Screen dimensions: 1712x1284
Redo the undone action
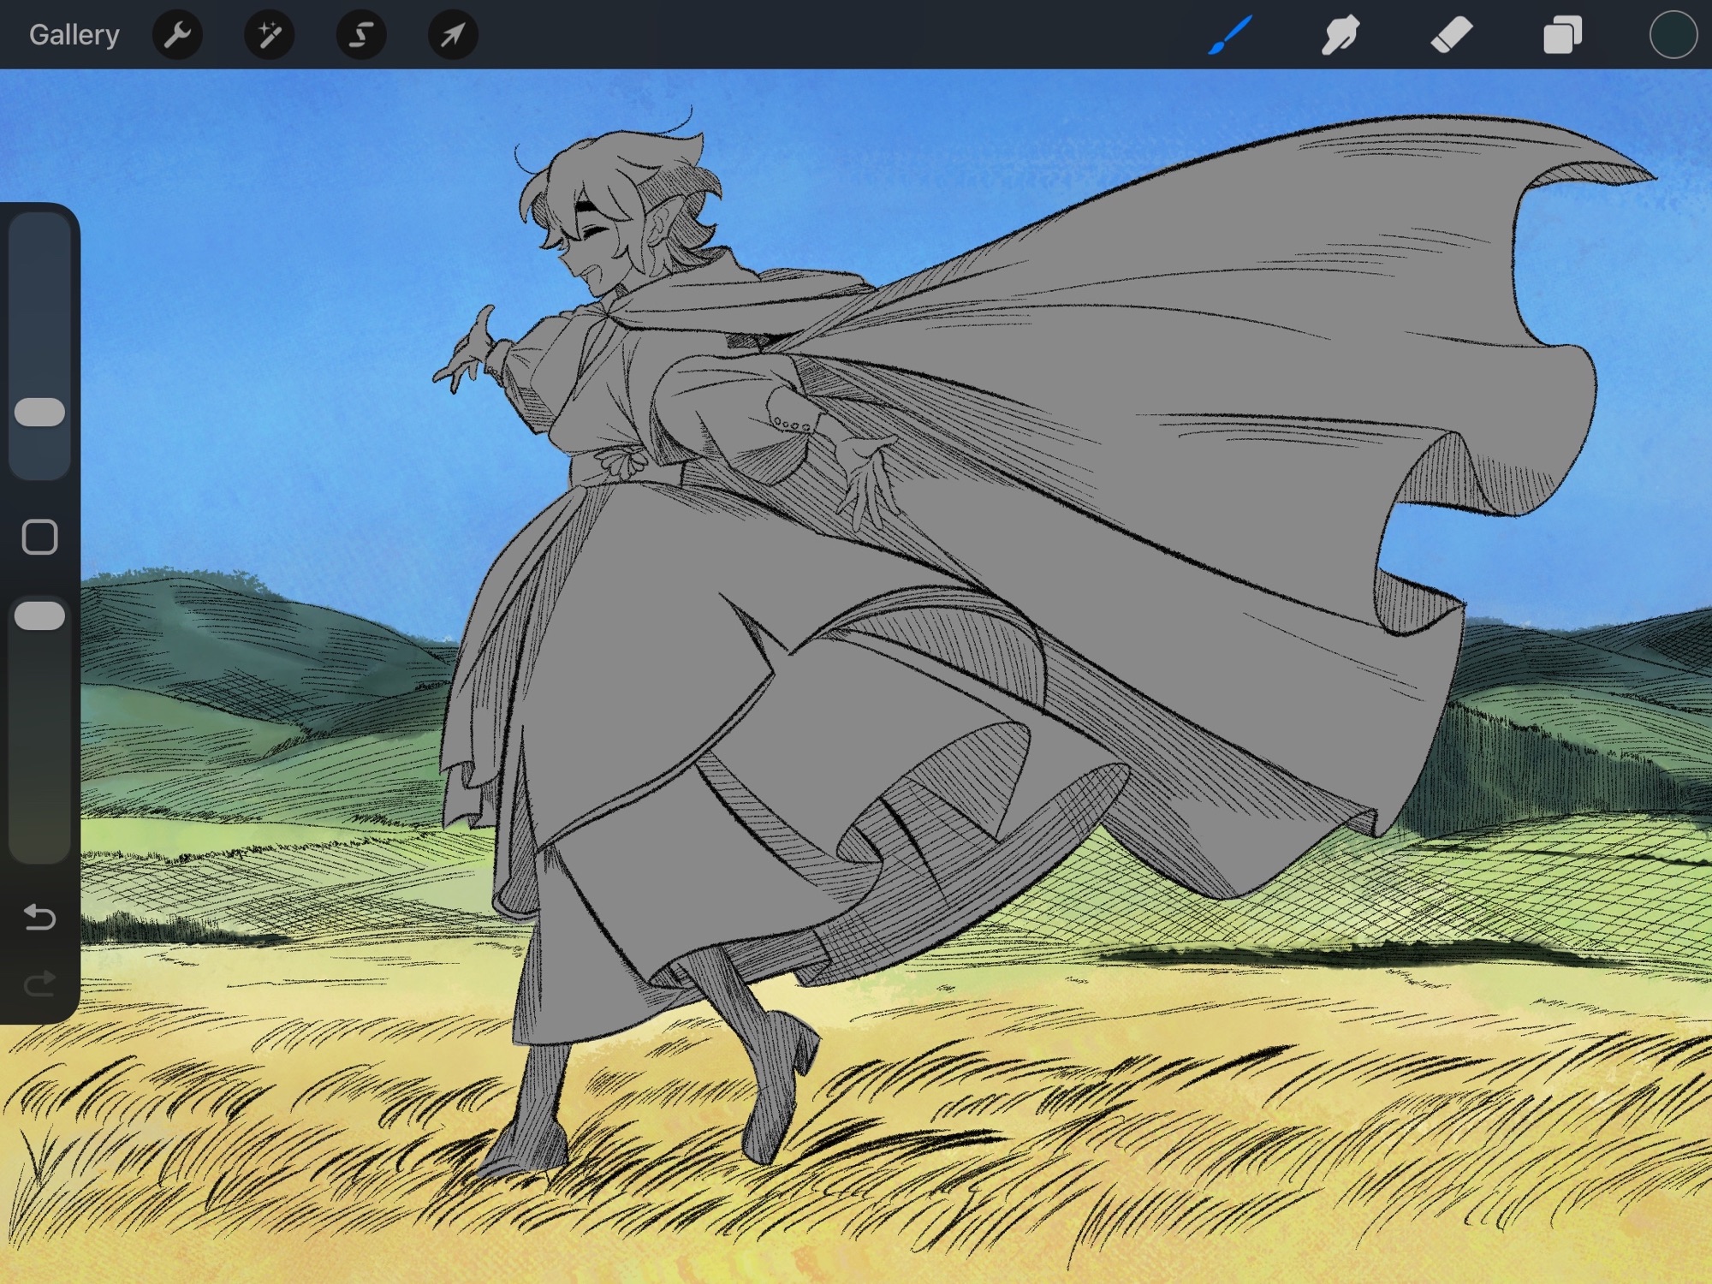pyautogui.click(x=39, y=984)
